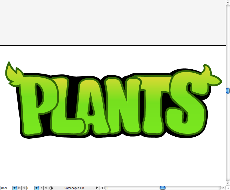Click the vertical scrollbar blue thumb
Screen dimensions: 230x190
click(228, 91)
